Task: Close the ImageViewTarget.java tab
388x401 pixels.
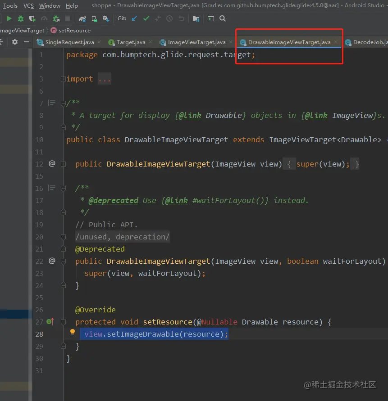Action: pos(231,42)
